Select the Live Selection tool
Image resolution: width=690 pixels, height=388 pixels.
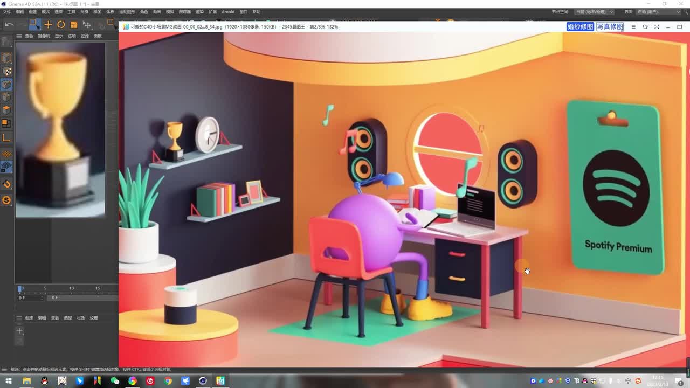coord(34,24)
